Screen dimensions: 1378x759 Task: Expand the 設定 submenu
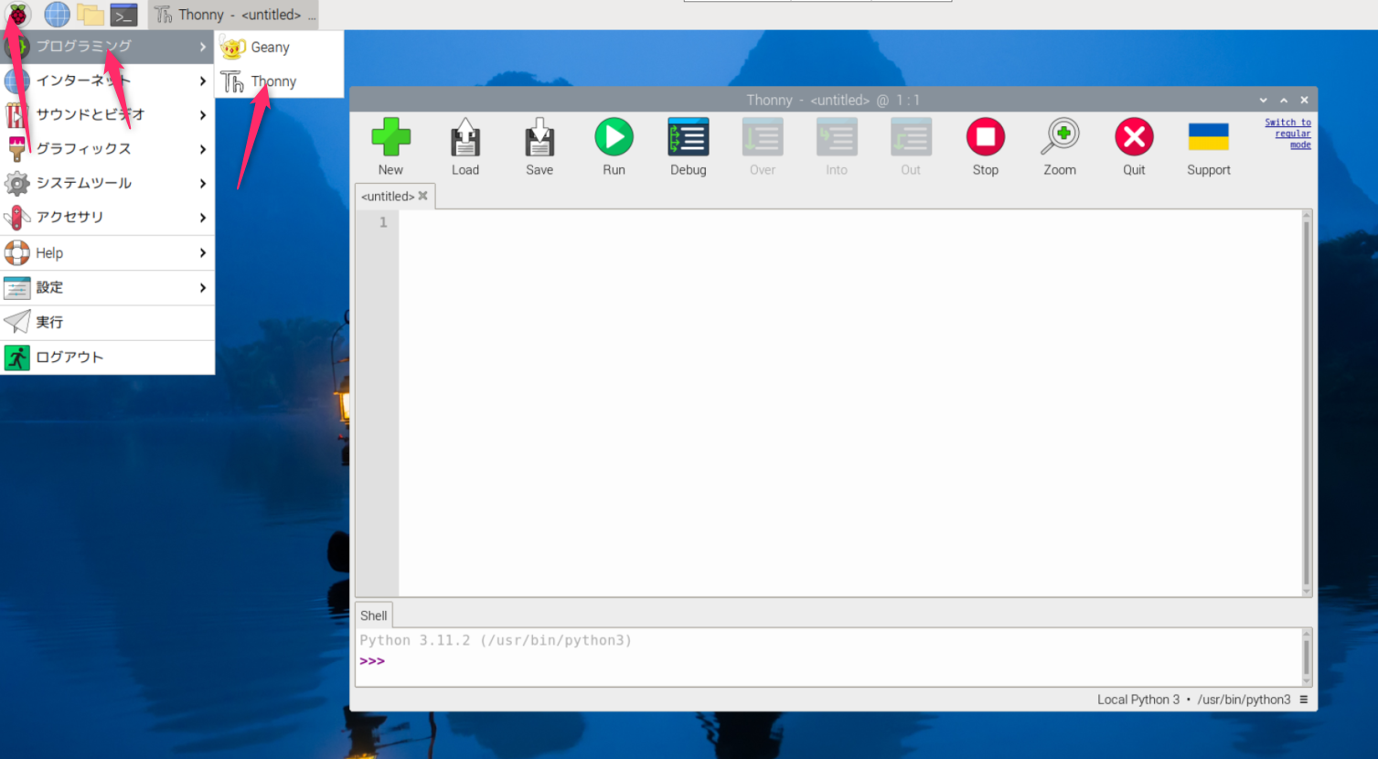[x=50, y=287]
